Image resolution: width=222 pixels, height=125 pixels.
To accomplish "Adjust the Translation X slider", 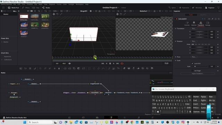I will (x=199, y=32).
